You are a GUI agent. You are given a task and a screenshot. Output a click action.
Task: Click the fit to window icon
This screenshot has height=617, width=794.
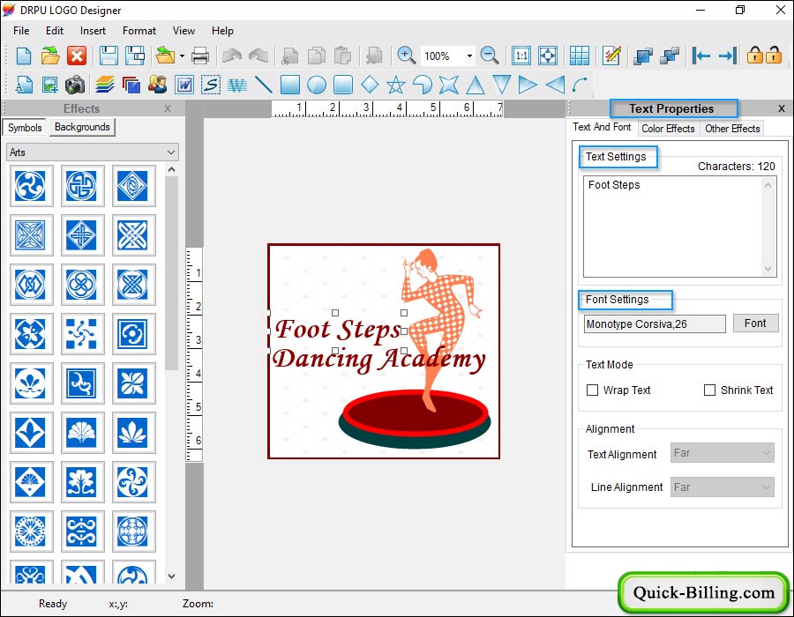548,56
